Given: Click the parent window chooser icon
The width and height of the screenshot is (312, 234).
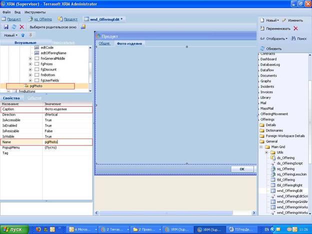Looking at the screenshot, I should coord(83,26).
